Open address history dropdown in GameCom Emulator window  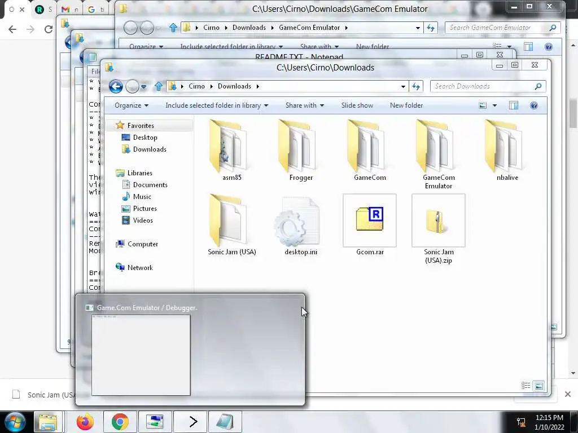(418, 28)
